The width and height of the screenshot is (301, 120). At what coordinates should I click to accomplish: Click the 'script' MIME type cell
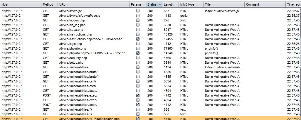click(184, 16)
